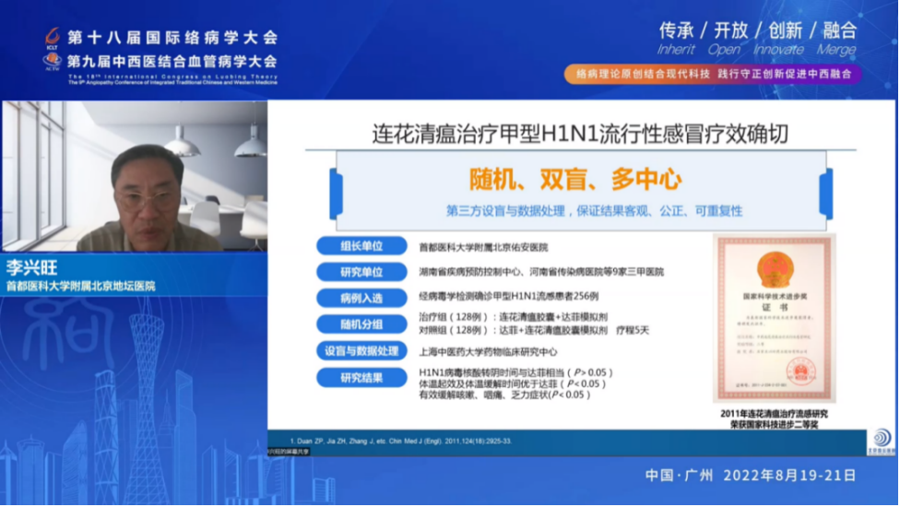The width and height of the screenshot is (900, 507).
Task: Click the speaker's webcam video feed
Action: click(x=134, y=175)
